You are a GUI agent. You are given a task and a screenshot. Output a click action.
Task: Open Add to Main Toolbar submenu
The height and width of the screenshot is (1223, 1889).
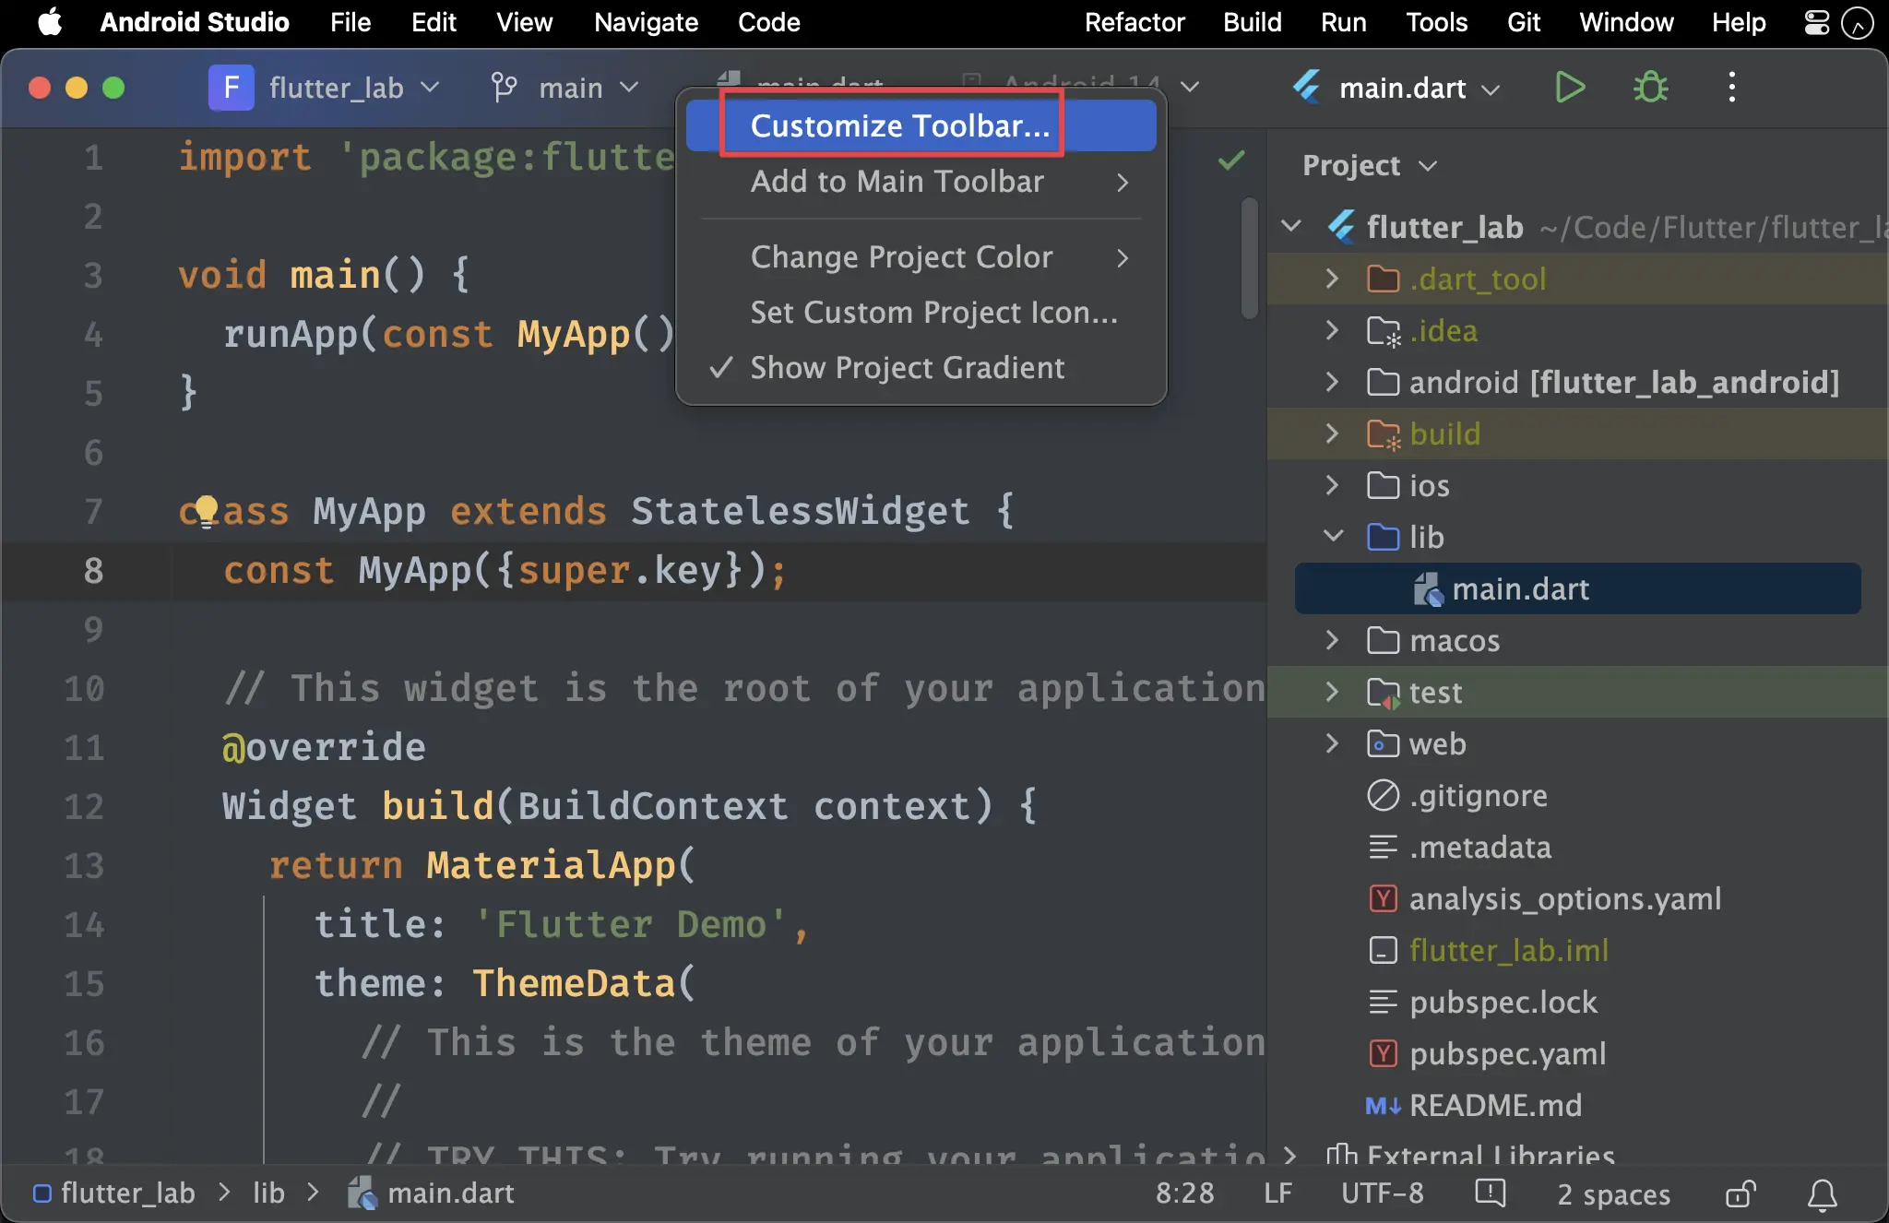tap(921, 182)
